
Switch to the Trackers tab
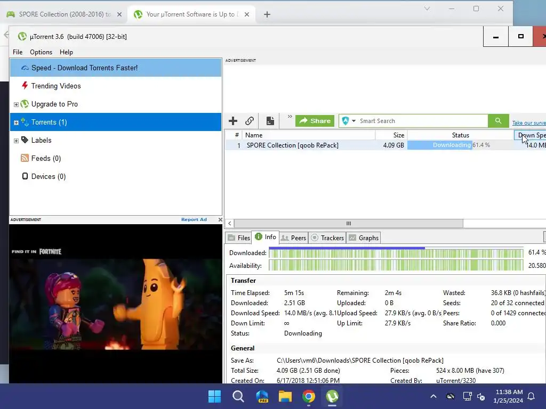point(327,238)
